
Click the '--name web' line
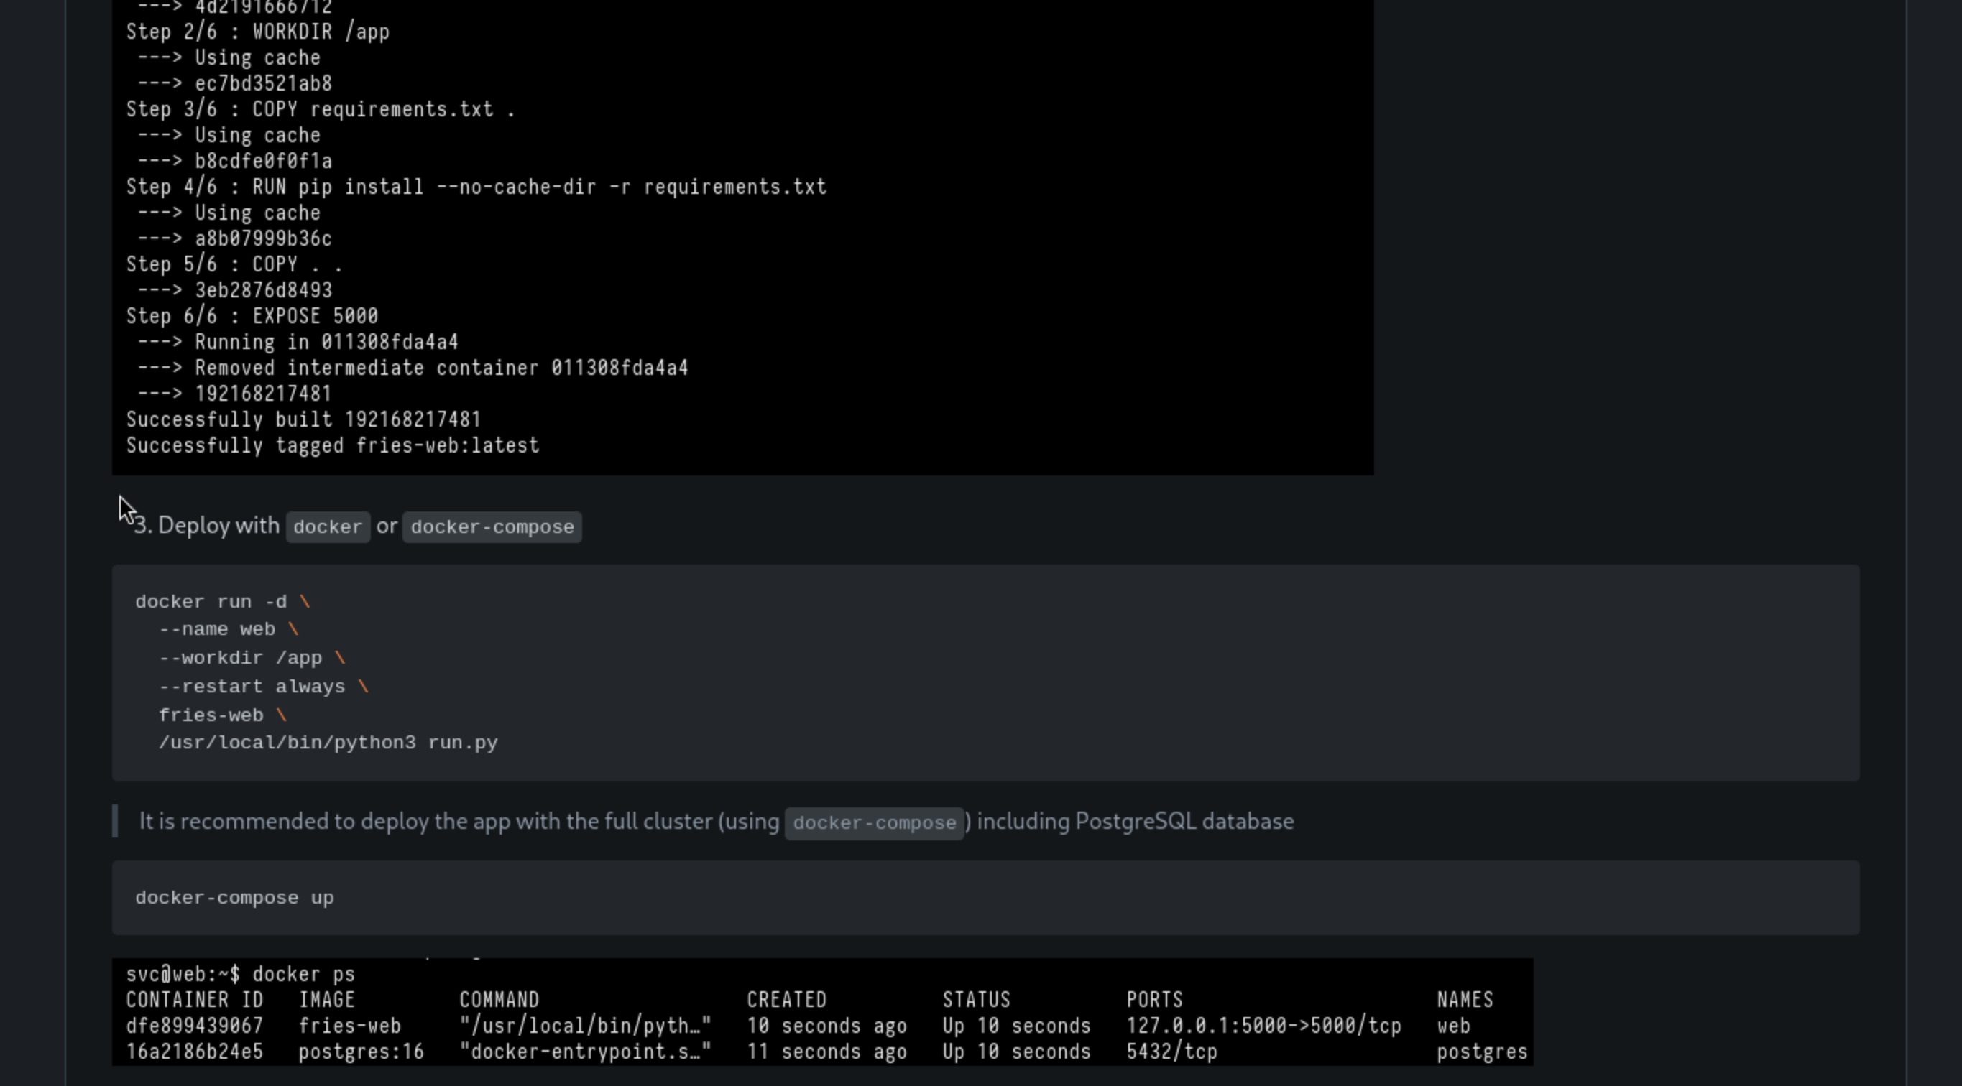pos(217,629)
